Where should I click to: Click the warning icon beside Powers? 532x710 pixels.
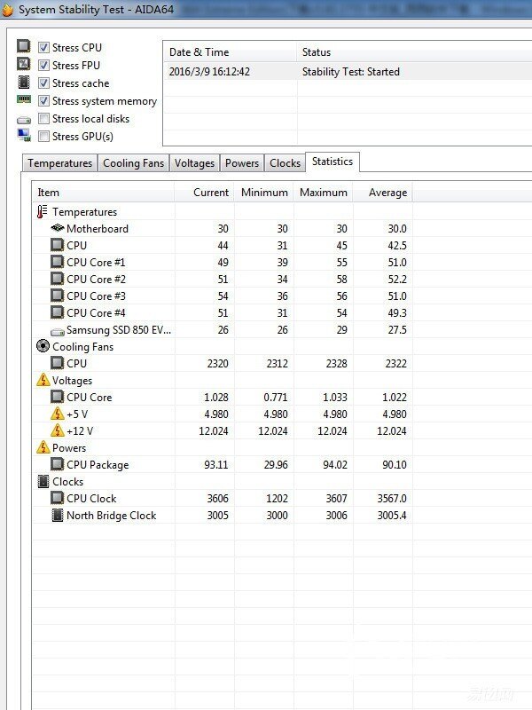click(43, 448)
